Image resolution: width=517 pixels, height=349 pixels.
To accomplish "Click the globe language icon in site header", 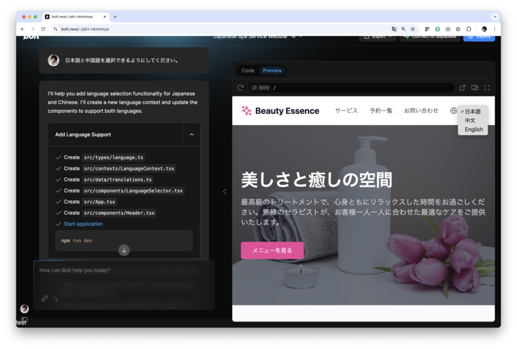I will pyautogui.click(x=453, y=111).
